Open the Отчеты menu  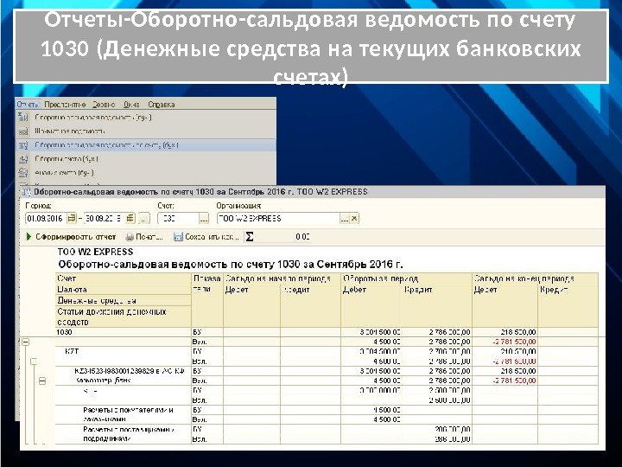28,105
